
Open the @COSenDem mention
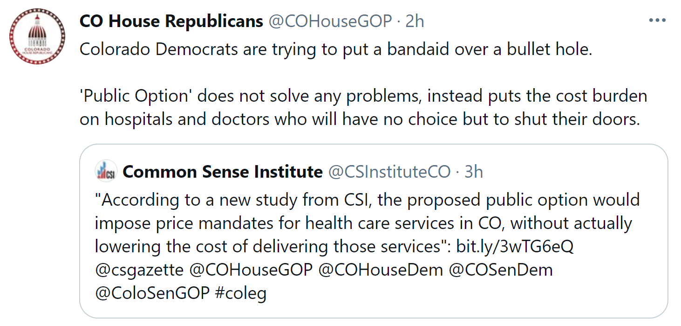coord(501,270)
